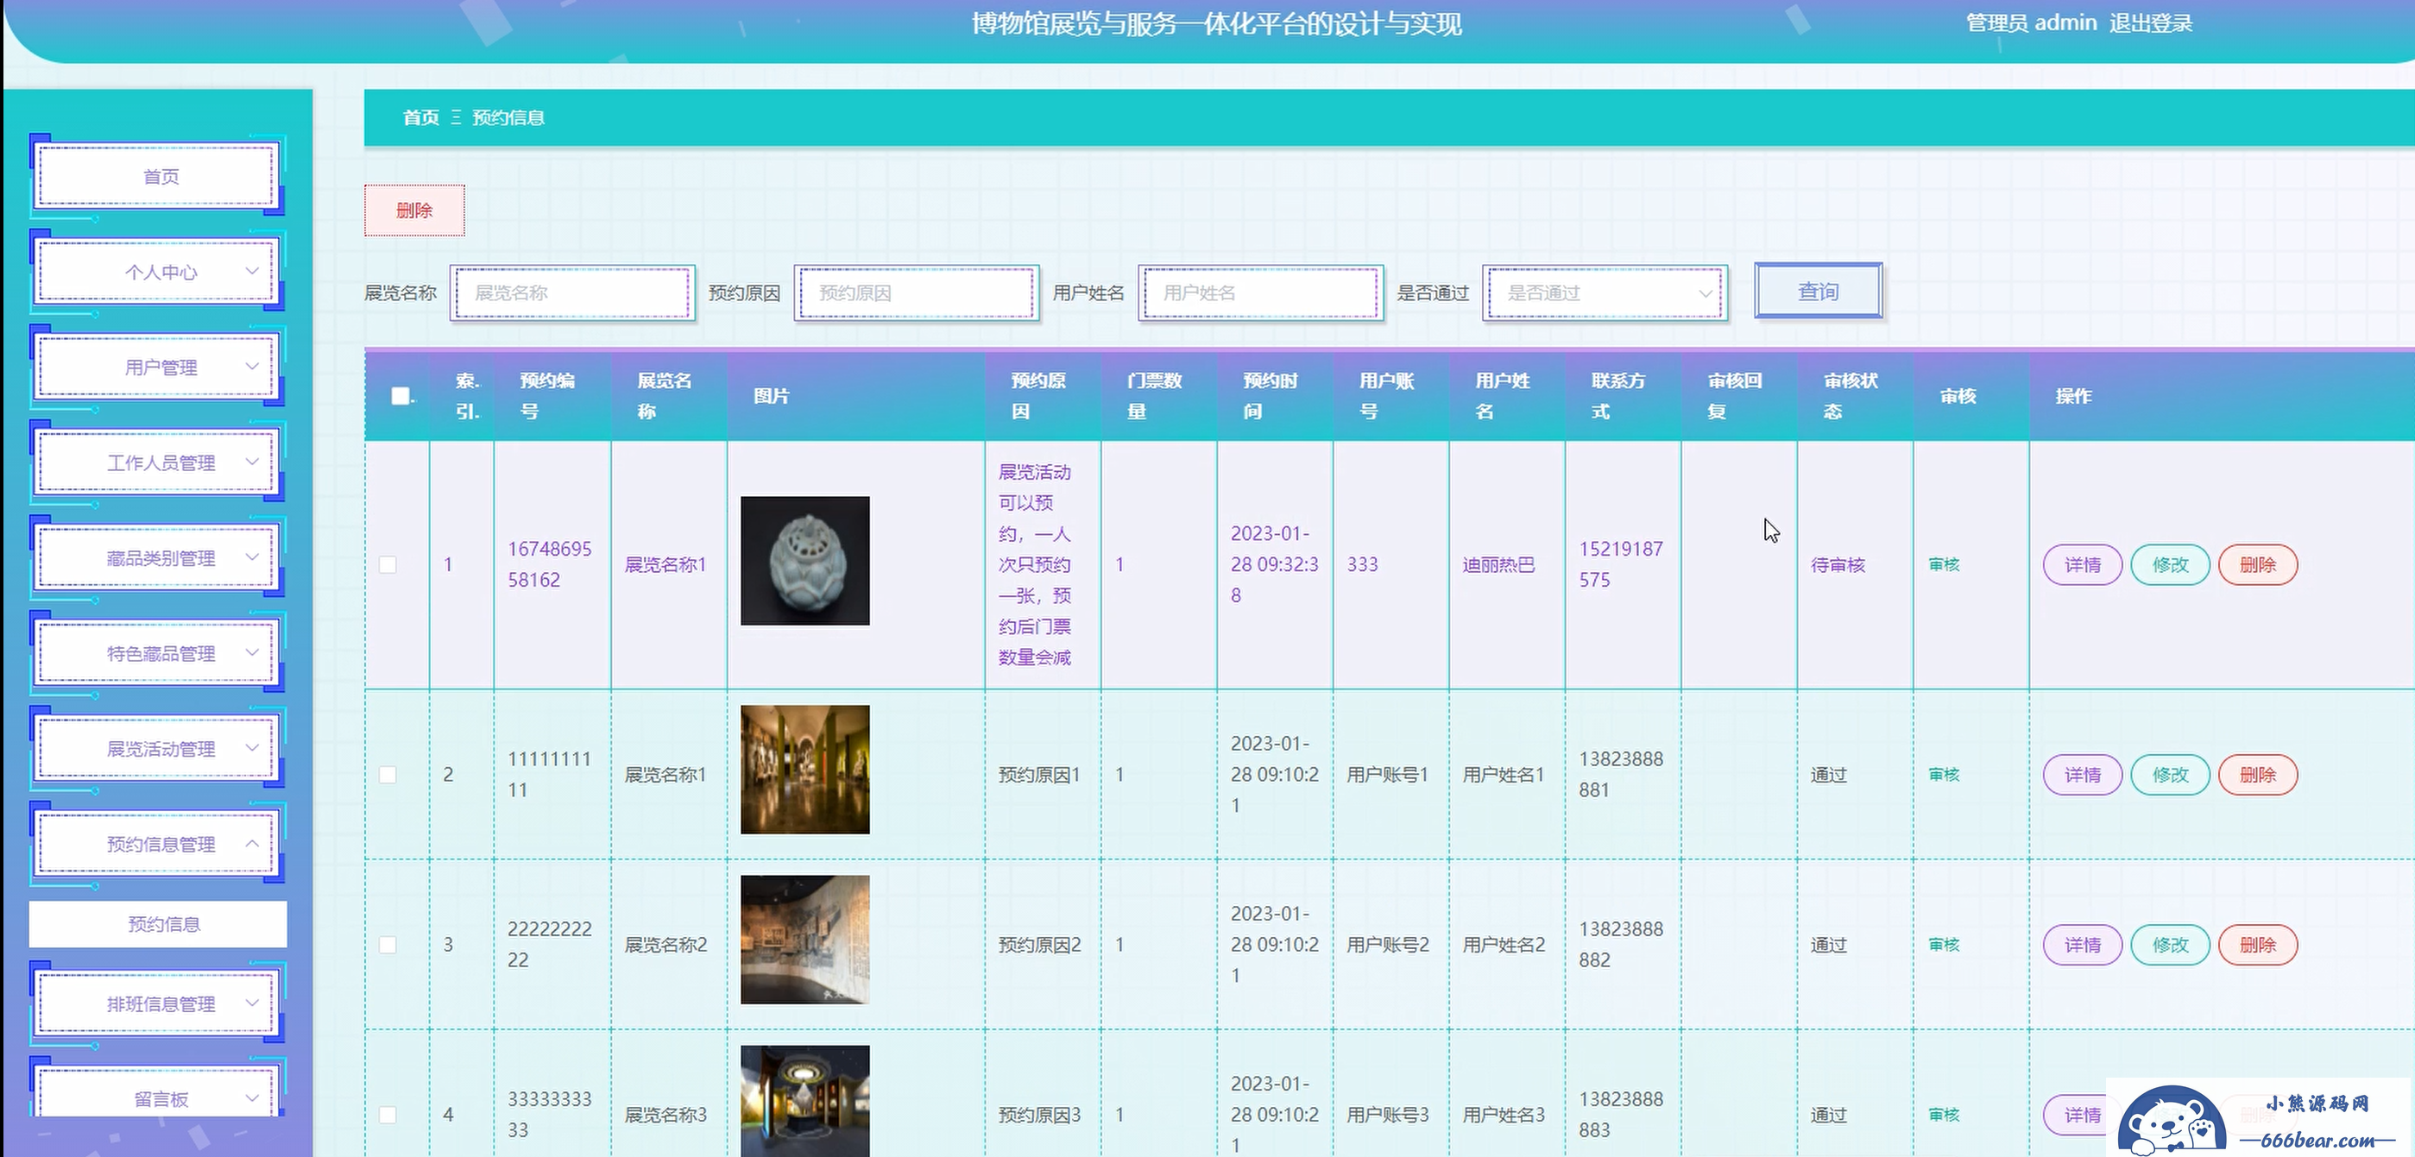This screenshot has height=1157, width=2415.
Task: Click the 查询 search button
Action: [1818, 292]
